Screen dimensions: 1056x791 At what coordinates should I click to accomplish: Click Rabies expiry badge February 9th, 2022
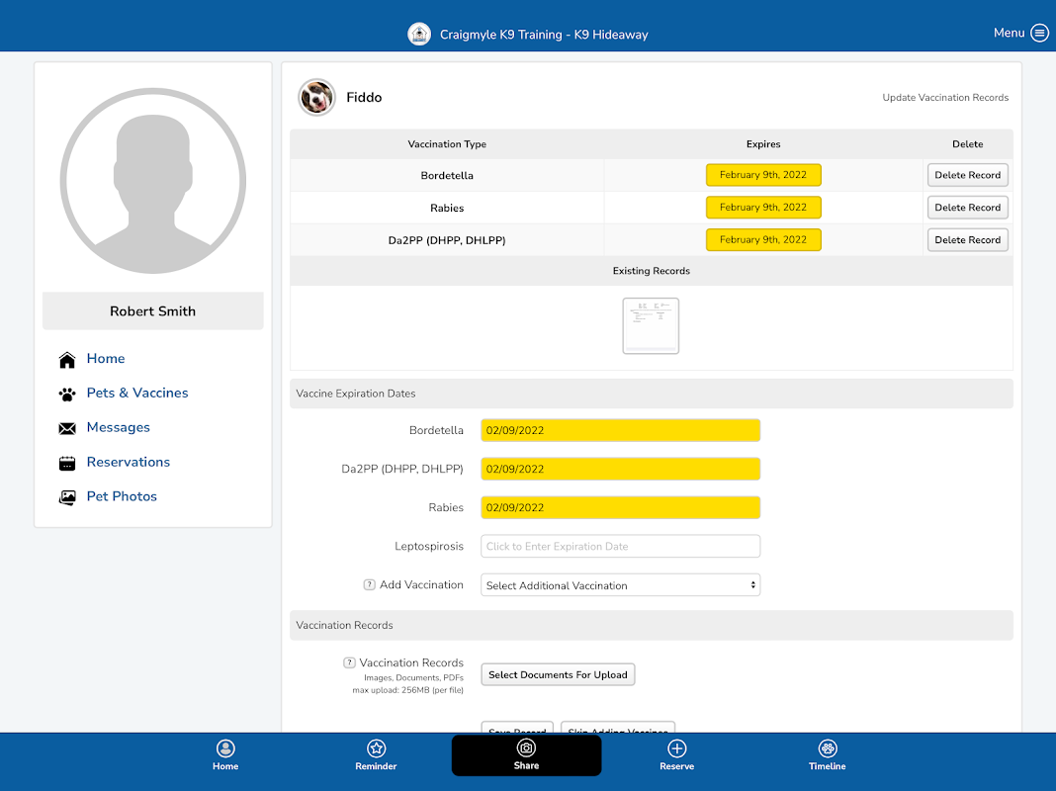click(763, 208)
